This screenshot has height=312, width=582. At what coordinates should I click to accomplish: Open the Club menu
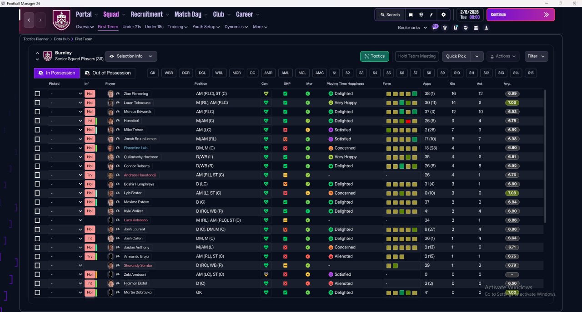221,15
